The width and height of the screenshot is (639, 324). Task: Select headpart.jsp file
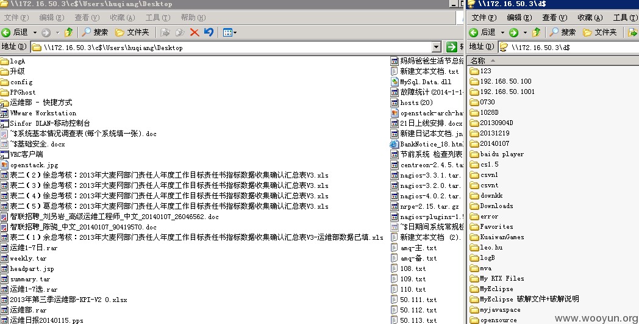pyautogui.click(x=27, y=268)
